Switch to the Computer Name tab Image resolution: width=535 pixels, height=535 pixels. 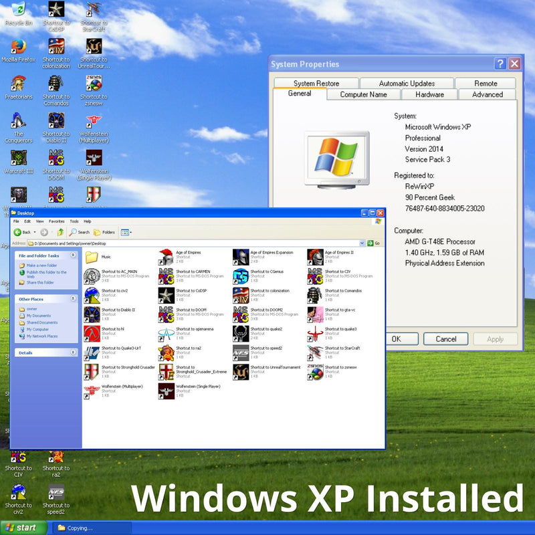(363, 94)
